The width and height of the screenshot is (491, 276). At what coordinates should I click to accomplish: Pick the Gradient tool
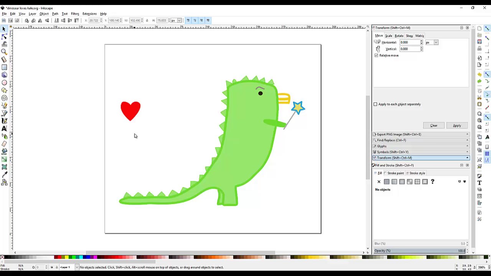4,159
